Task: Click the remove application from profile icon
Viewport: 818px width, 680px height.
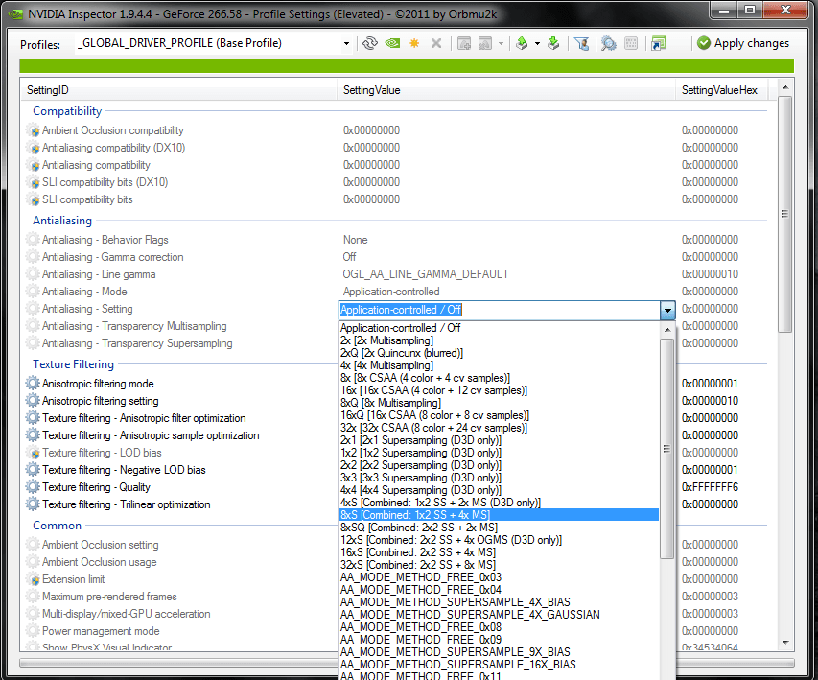Action: (485, 43)
